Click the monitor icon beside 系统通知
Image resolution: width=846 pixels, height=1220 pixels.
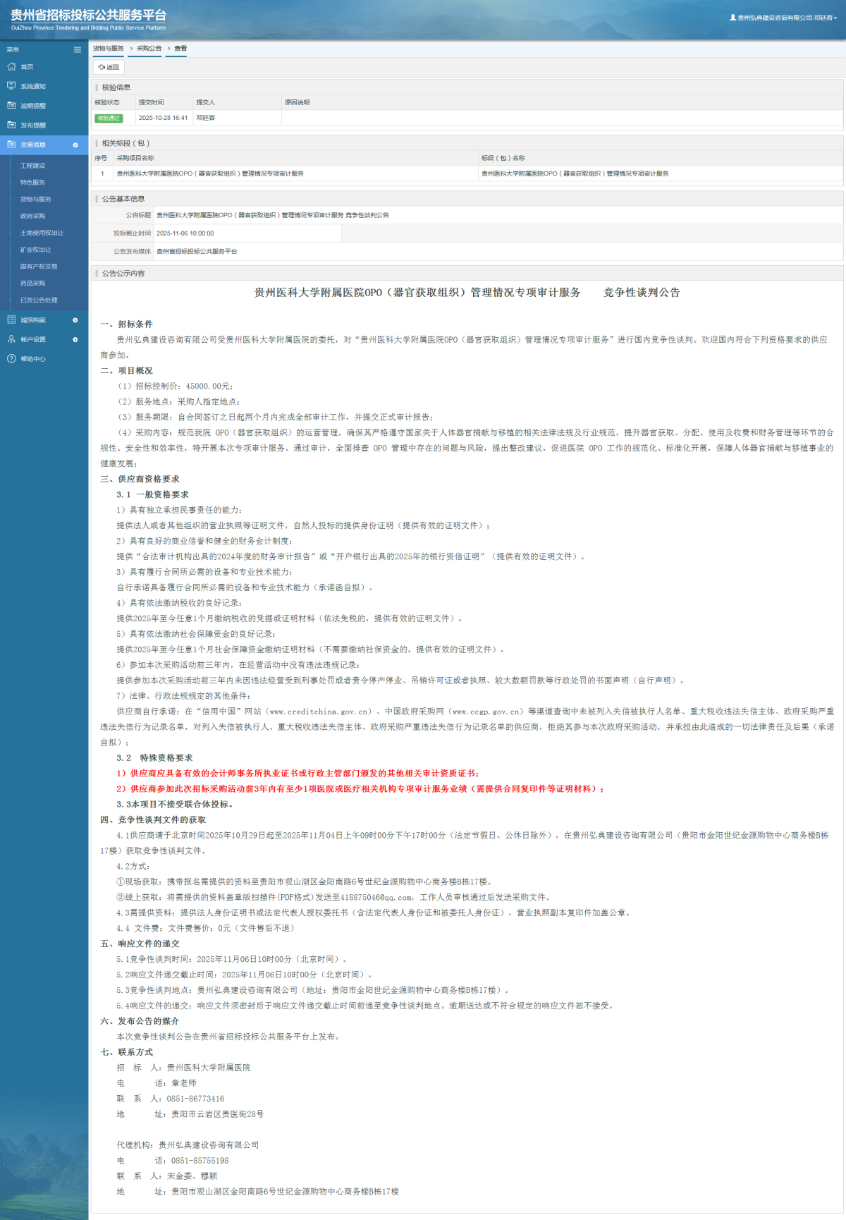11,86
